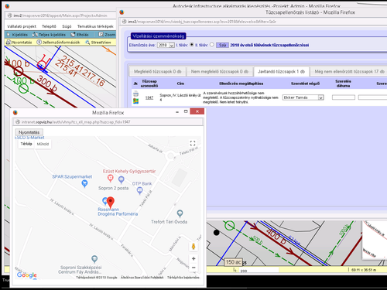Viewport: 387px width, 290px height.
Task: Click the Ezüst Kehely Gyógyszertár pharmacy marker
Action: (111, 178)
